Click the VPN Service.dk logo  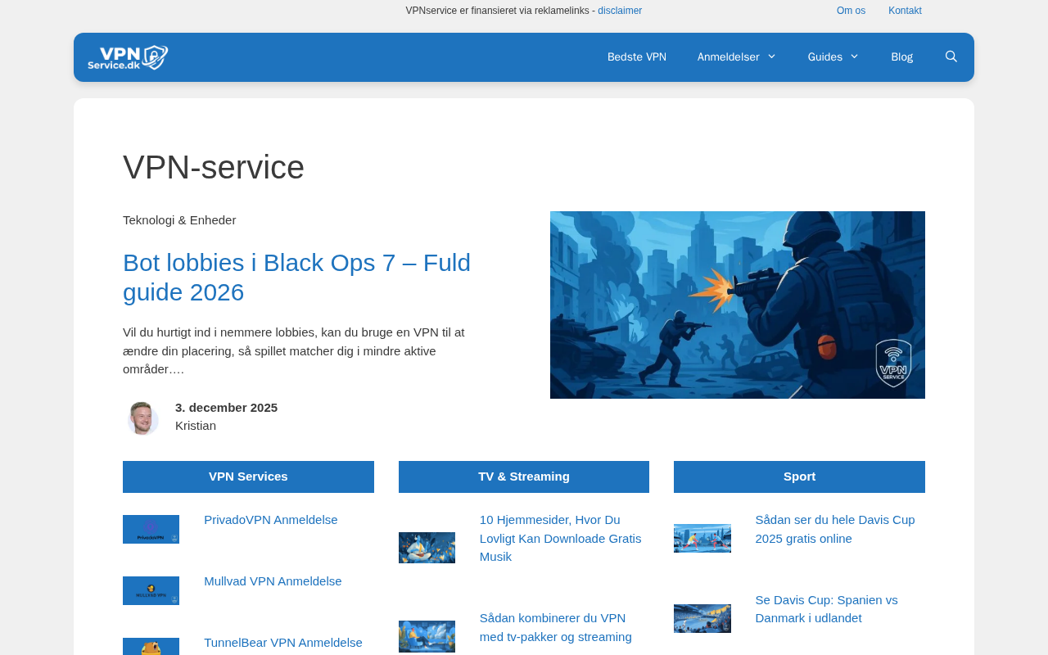128,57
